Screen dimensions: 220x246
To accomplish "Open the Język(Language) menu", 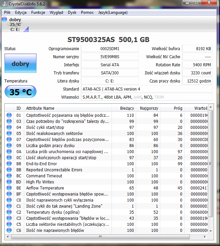I will (113, 12).
